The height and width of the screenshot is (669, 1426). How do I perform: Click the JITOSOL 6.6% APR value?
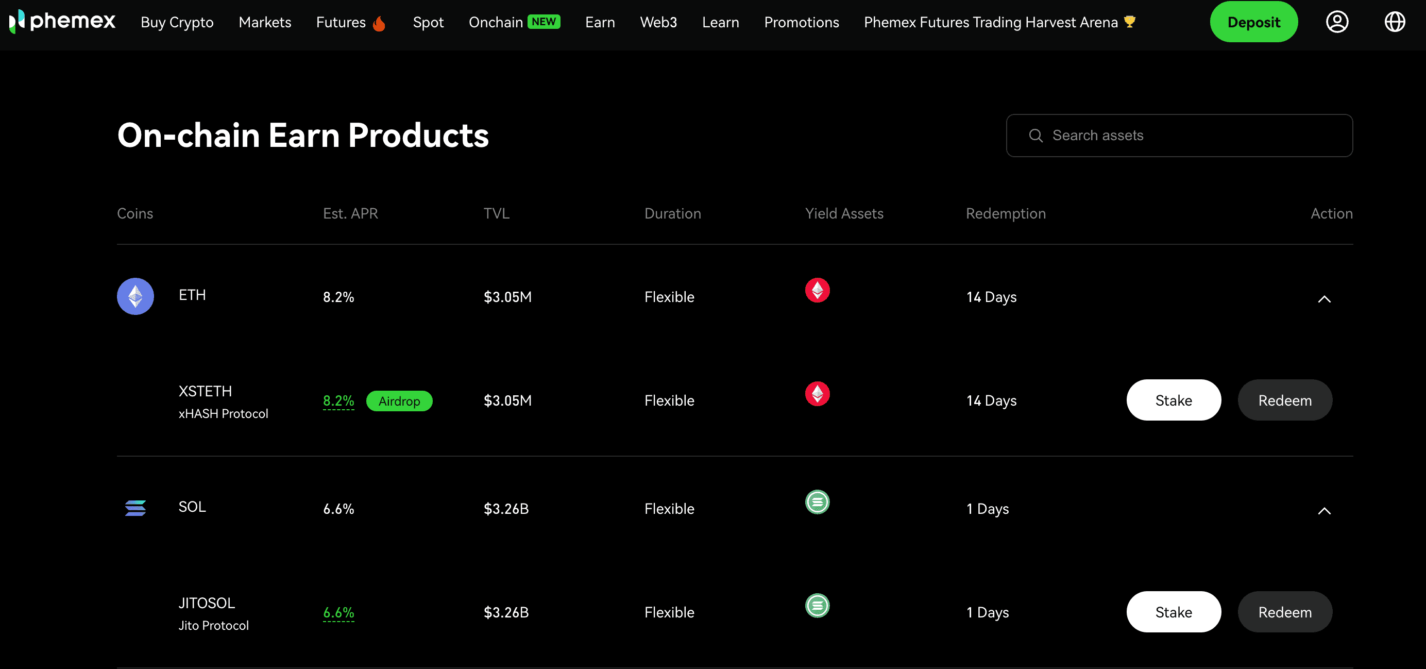(x=338, y=612)
